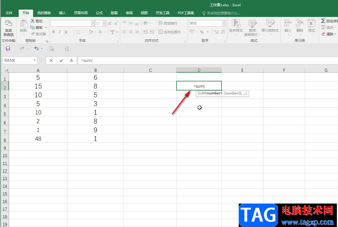Switch to the 数据 Data tab

coord(114,13)
